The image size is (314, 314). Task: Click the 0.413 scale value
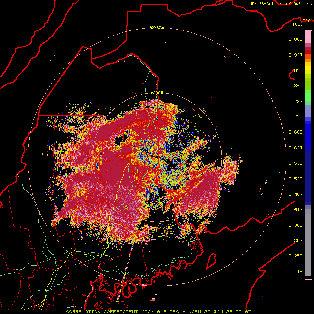(x=296, y=210)
